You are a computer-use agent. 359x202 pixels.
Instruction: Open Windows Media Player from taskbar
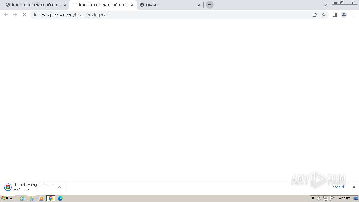41,198
